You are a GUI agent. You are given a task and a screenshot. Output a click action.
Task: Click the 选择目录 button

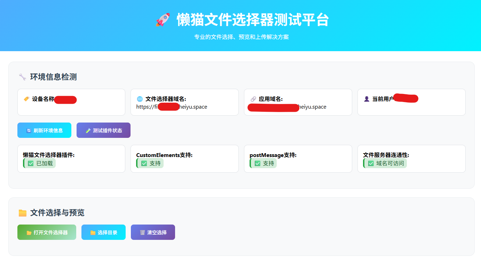(103, 232)
